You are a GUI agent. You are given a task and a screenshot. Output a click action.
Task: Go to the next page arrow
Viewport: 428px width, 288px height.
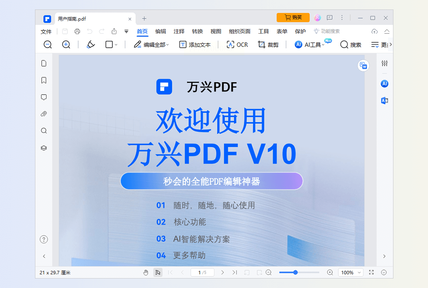tap(223, 272)
